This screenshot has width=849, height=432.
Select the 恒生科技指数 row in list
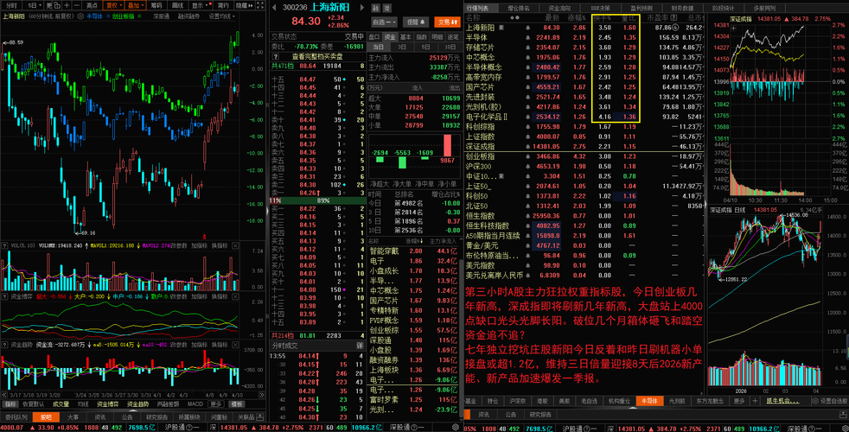pos(584,226)
